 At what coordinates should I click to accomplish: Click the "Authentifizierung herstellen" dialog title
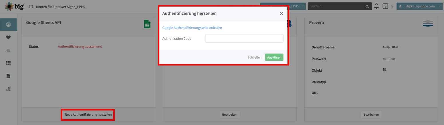[189, 13]
